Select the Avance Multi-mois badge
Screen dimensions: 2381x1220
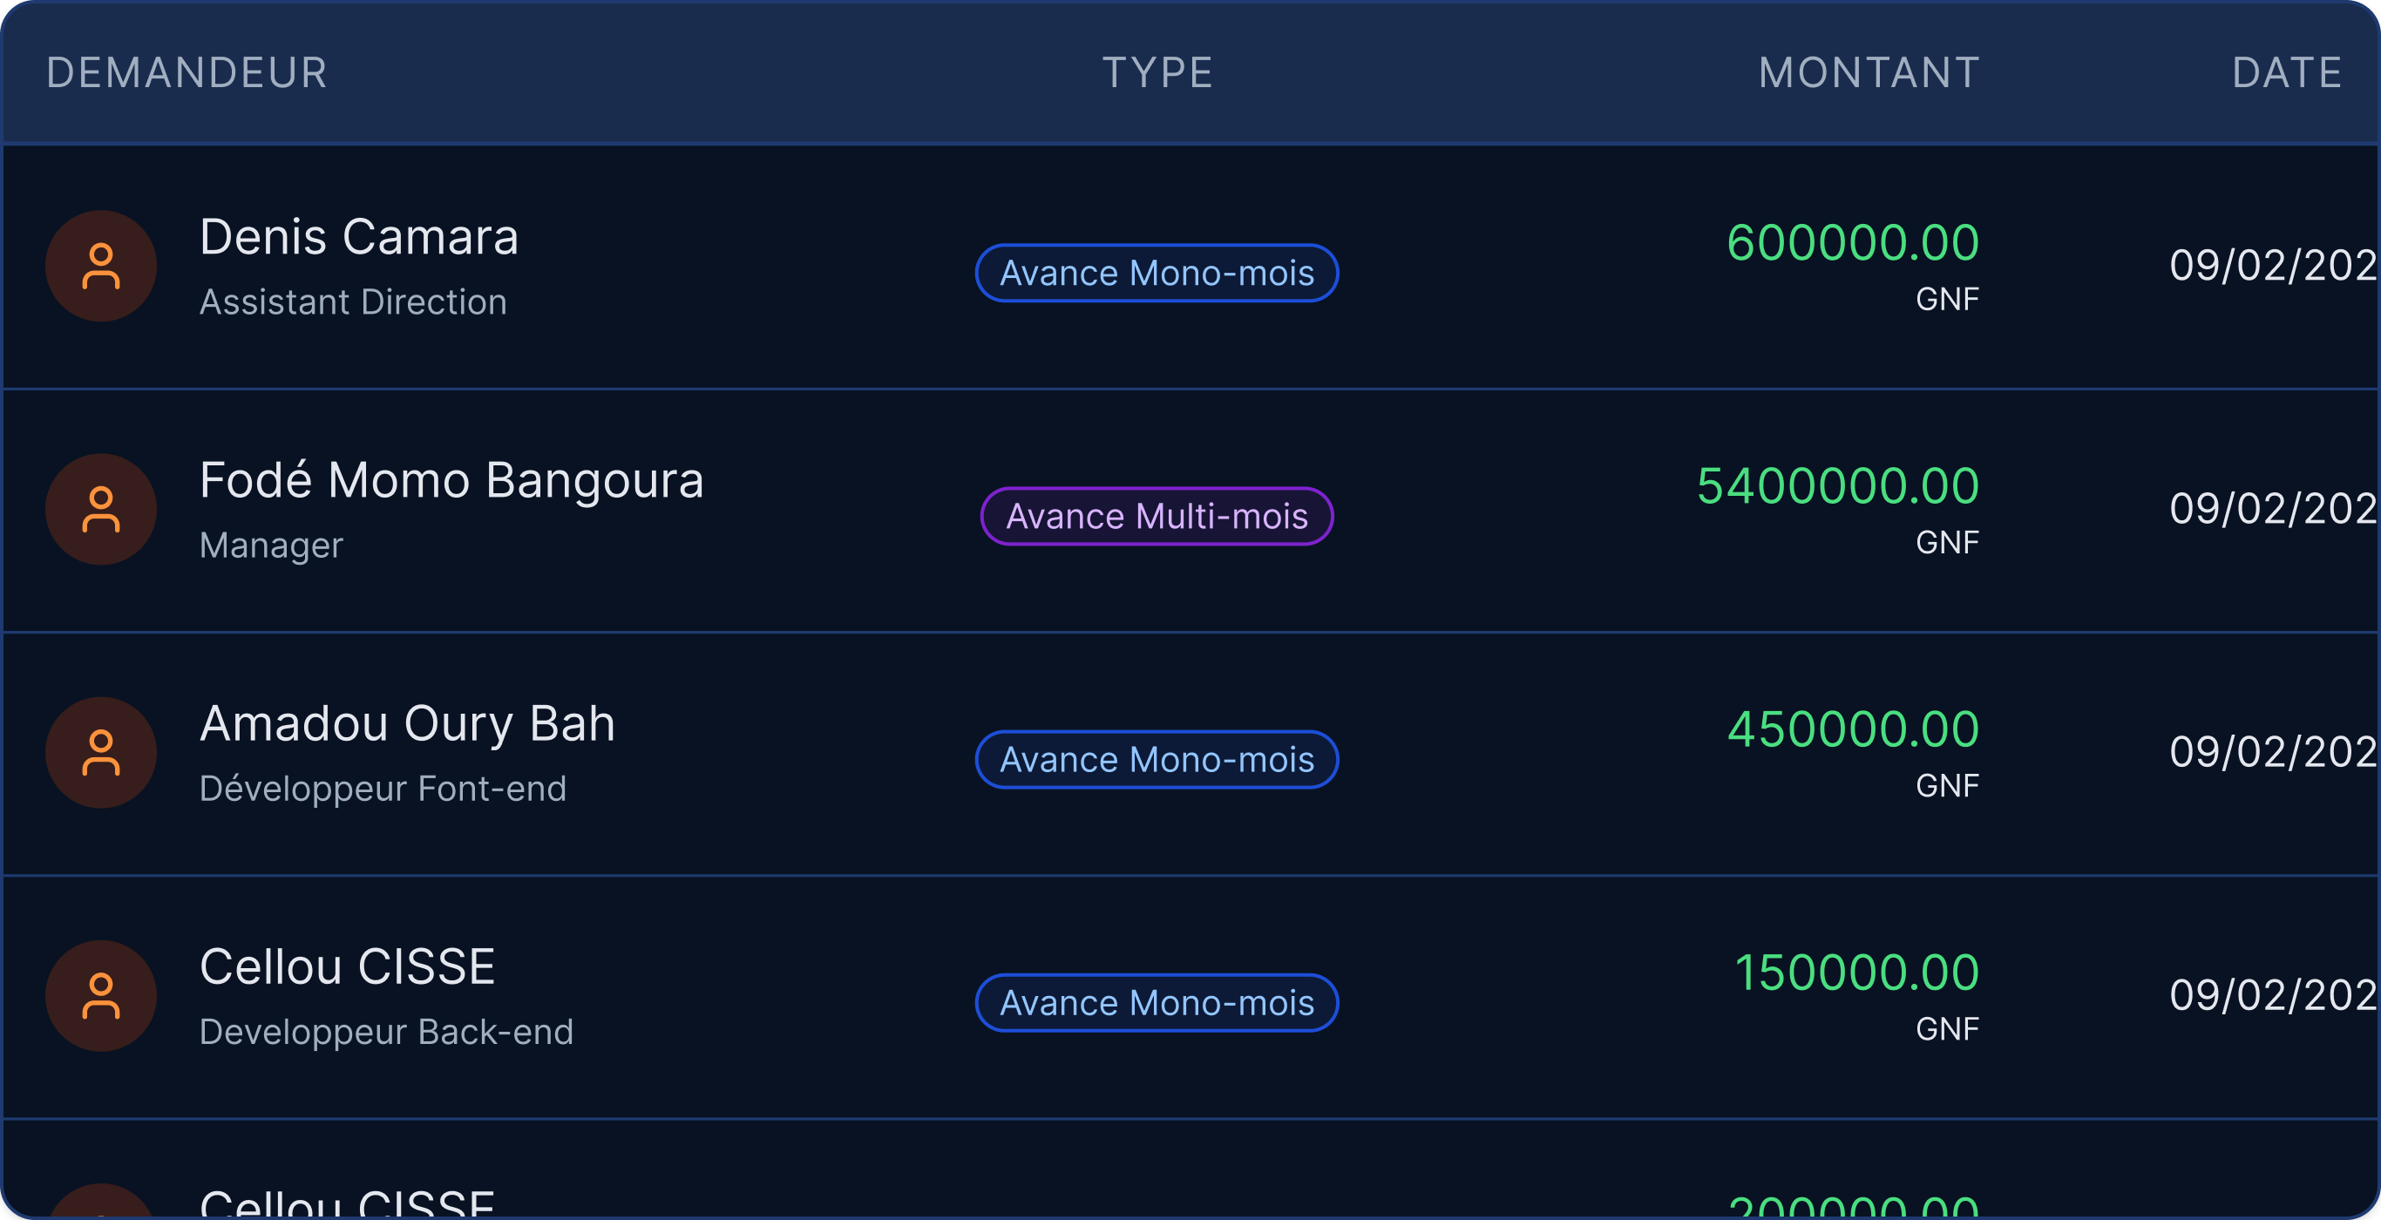(x=1157, y=516)
